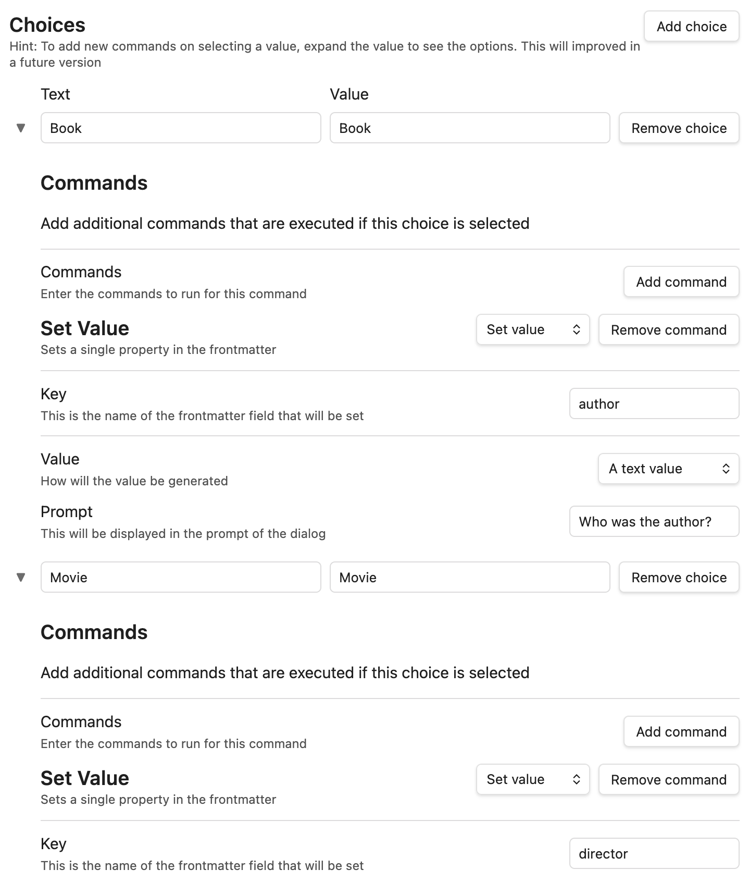This screenshot has height=882, width=749.
Task: Focus the Movie Text input field
Action: pyautogui.click(x=181, y=577)
